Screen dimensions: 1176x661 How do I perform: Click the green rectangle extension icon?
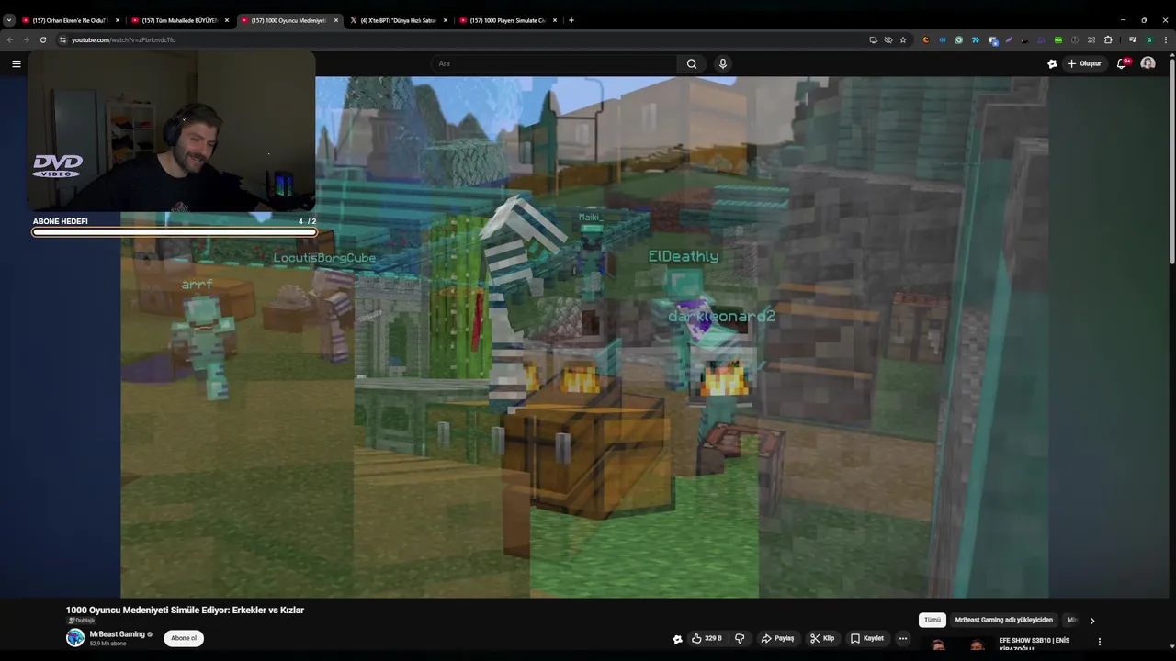(x=1058, y=39)
